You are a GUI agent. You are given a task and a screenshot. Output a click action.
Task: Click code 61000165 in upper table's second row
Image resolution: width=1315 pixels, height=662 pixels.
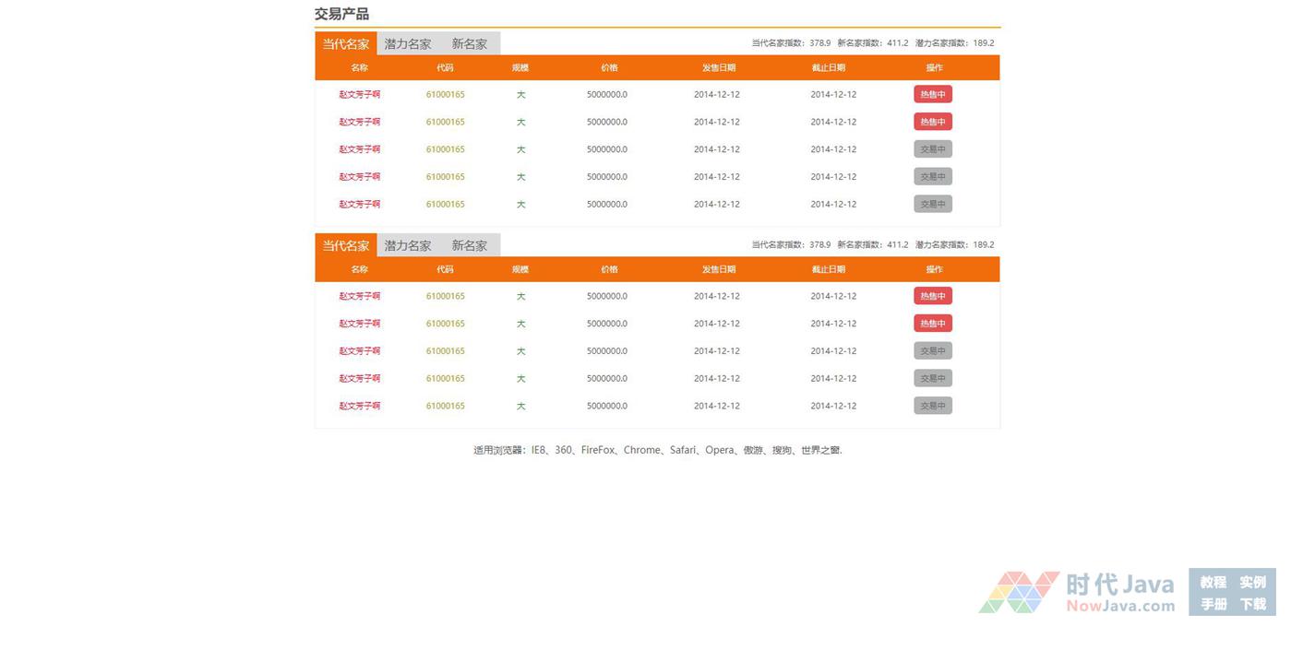click(x=445, y=122)
